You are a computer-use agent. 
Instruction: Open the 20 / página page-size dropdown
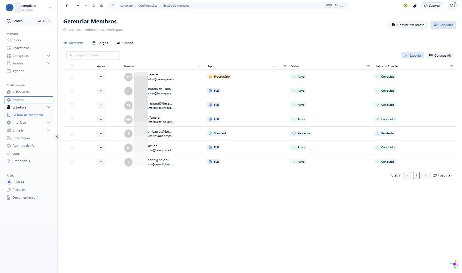(443, 175)
